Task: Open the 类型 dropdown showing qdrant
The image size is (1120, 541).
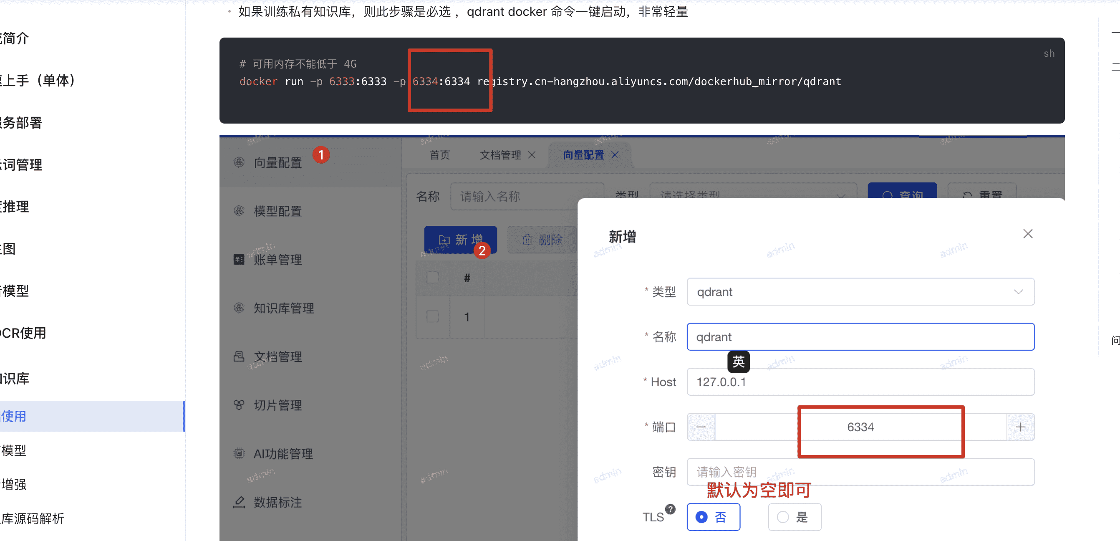Action: click(x=860, y=292)
